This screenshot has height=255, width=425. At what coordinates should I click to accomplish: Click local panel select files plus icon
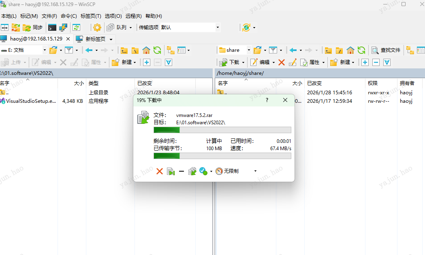point(147,62)
